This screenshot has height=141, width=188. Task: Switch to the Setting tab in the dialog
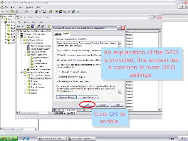pyautogui.click(x=58, y=34)
